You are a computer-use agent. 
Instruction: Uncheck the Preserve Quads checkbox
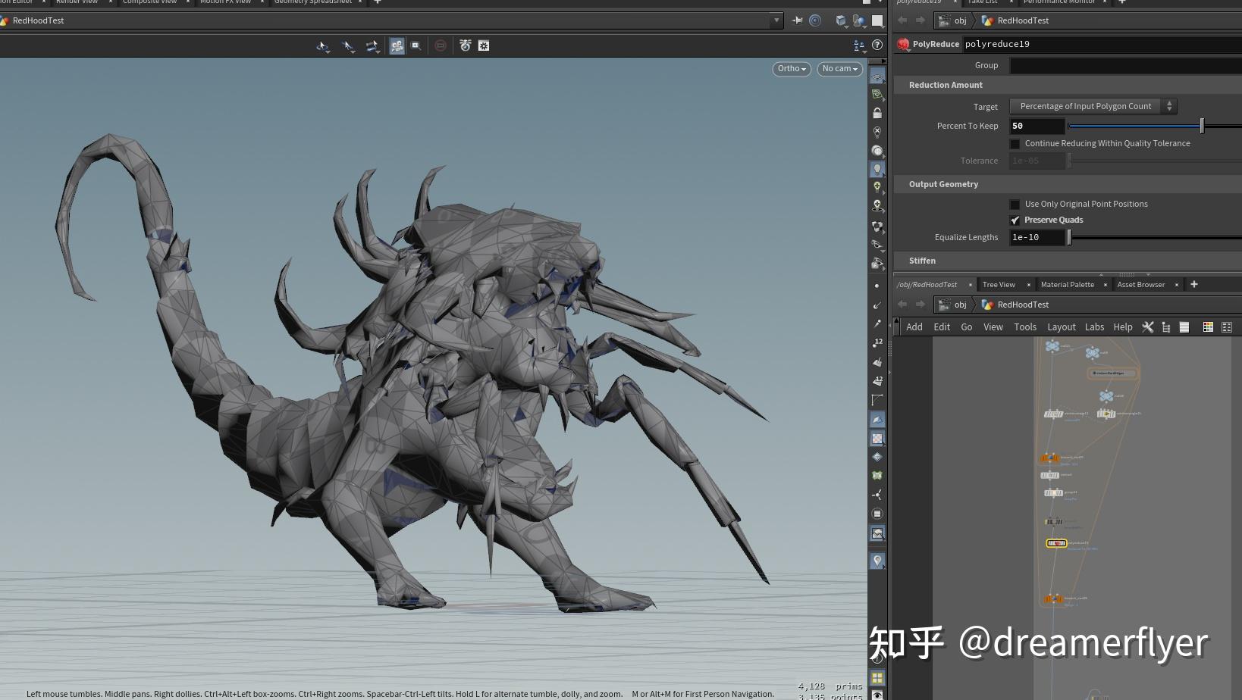coord(1015,220)
